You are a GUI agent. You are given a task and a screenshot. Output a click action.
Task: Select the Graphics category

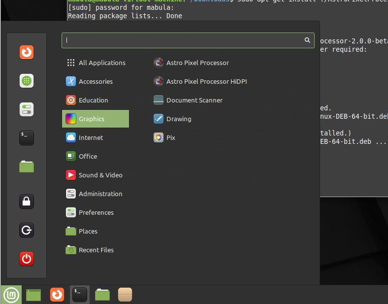[96, 119]
